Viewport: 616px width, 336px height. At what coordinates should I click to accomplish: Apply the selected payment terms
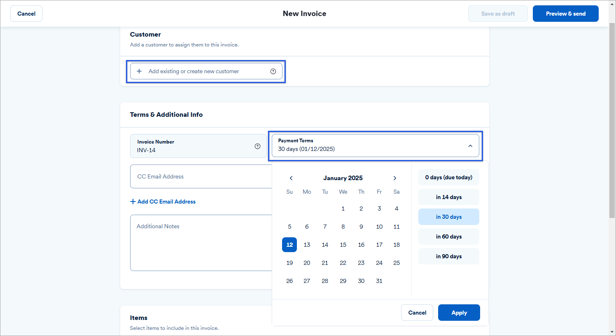point(459,313)
